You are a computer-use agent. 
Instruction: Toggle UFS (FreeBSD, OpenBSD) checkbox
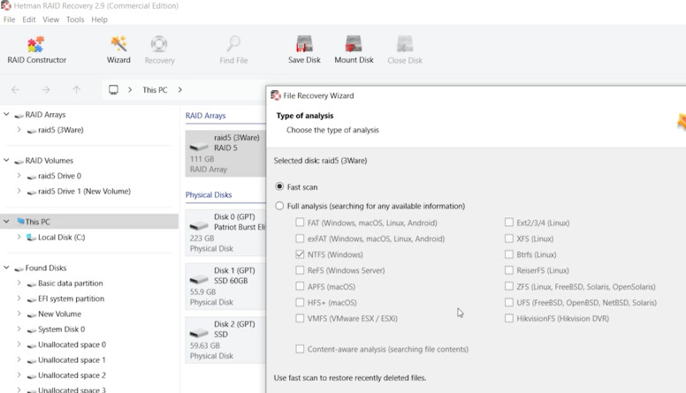509,302
